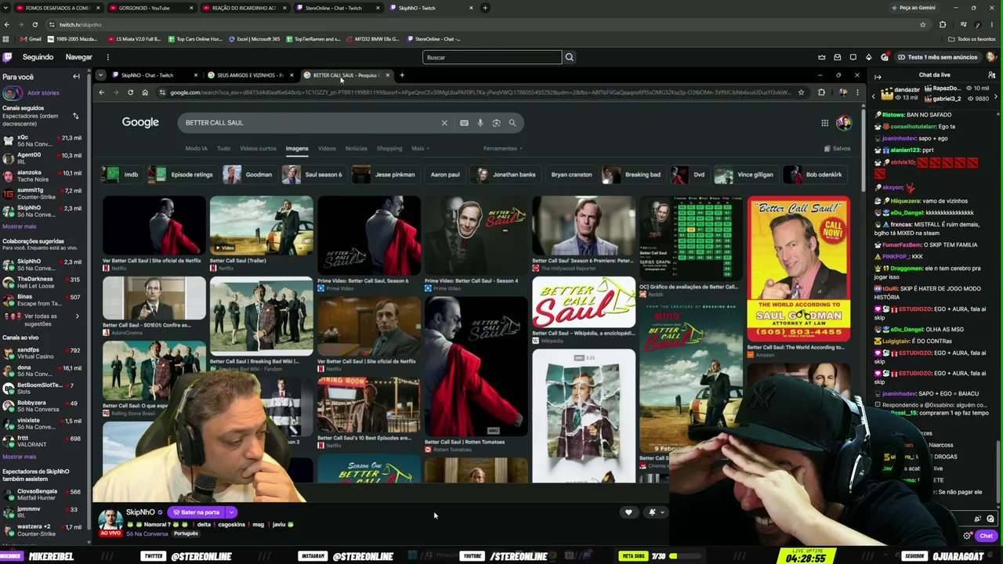Send message with the Chat button

986,536
